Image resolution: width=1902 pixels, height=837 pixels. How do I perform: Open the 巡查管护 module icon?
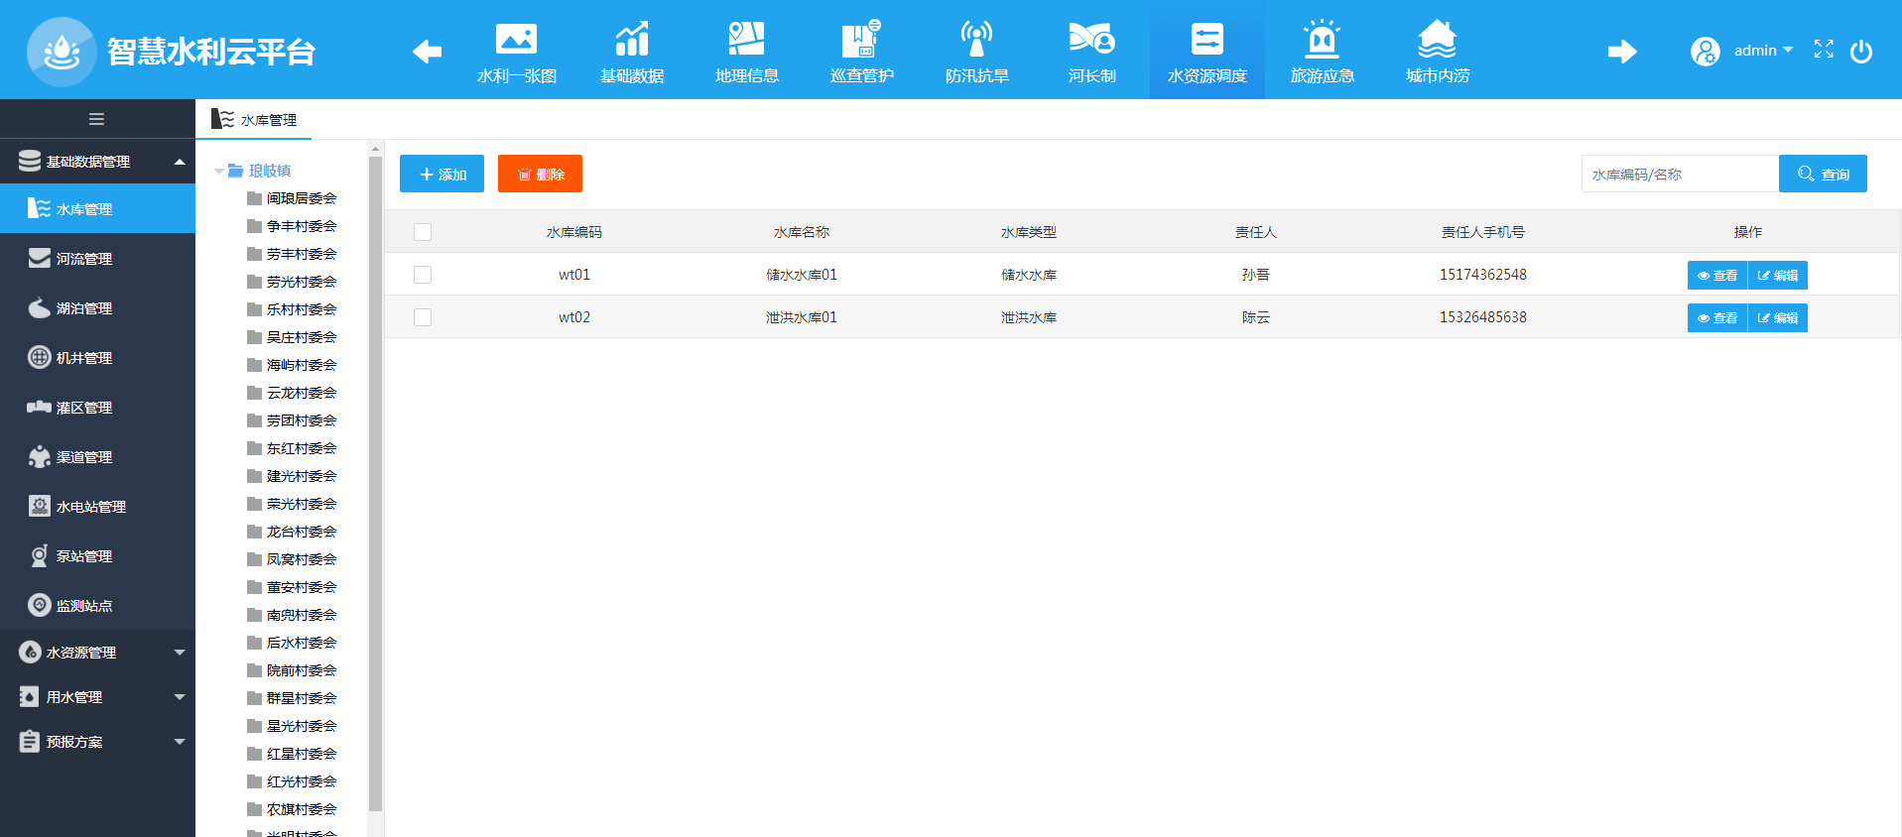coord(861,40)
